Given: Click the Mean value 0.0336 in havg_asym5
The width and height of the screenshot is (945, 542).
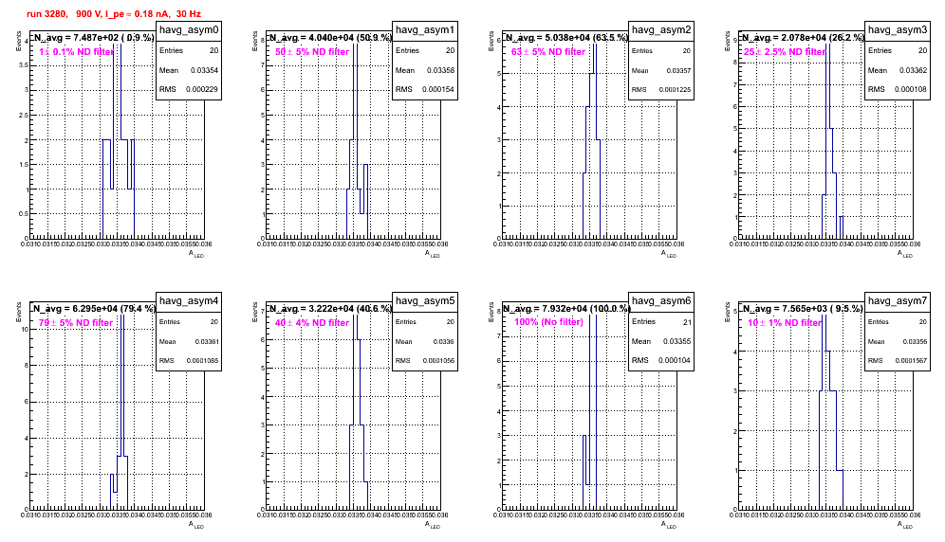Looking at the screenshot, I should [x=444, y=341].
